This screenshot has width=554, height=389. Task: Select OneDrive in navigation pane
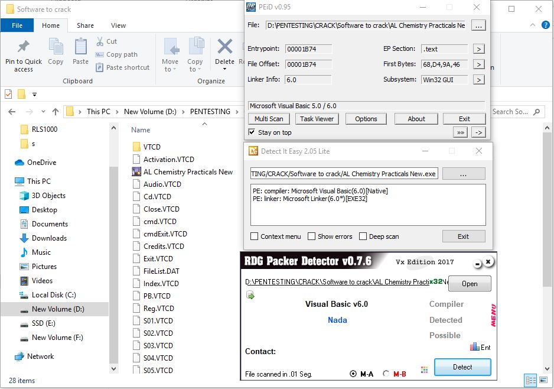pyautogui.click(x=35, y=163)
